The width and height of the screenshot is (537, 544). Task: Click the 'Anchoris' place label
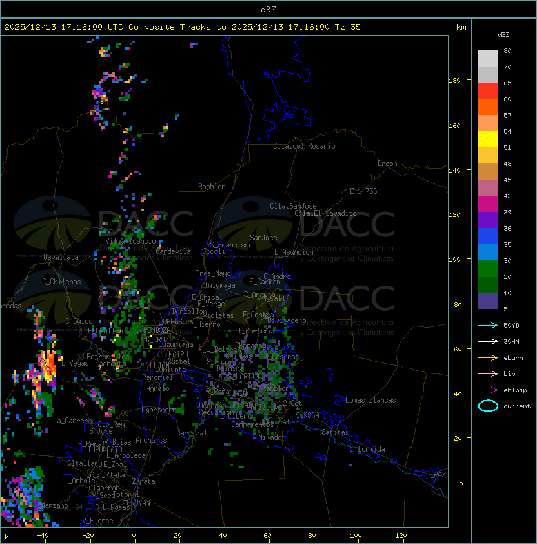151,440
